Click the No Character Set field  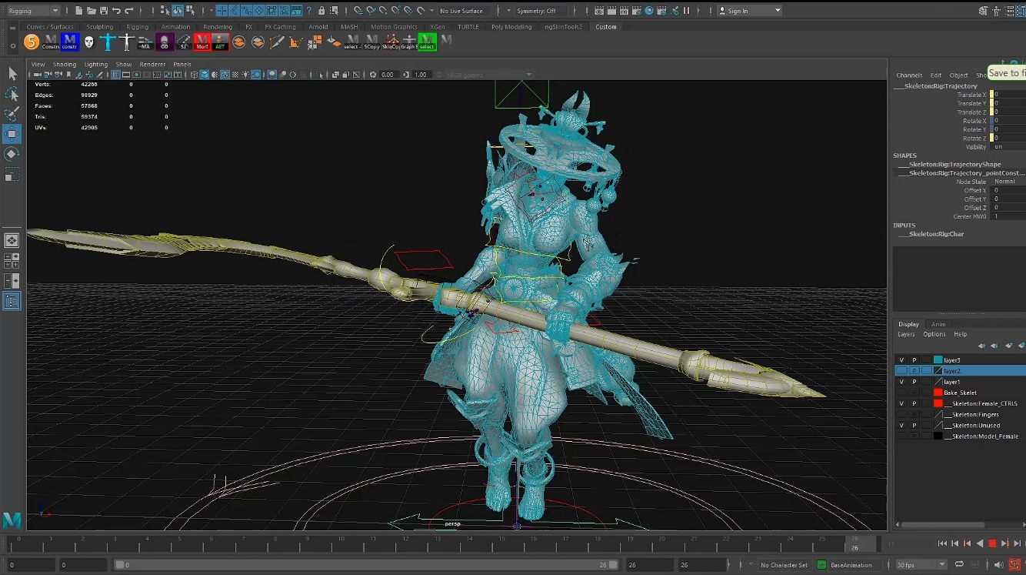[784, 565]
